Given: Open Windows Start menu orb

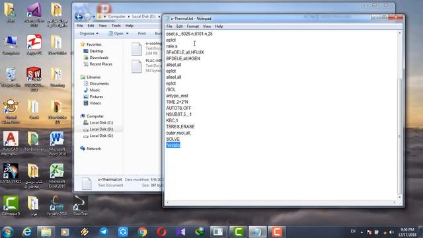Looking at the screenshot, I should 7,232.
